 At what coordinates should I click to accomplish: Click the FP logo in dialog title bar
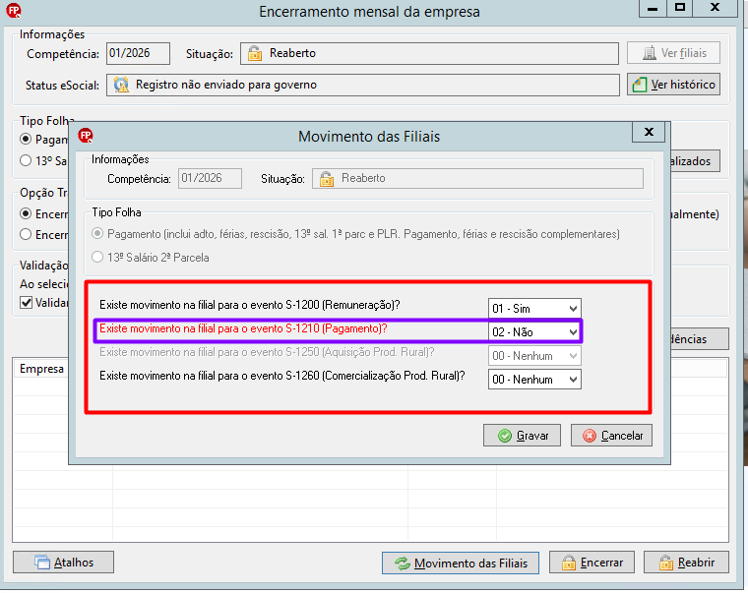86,136
